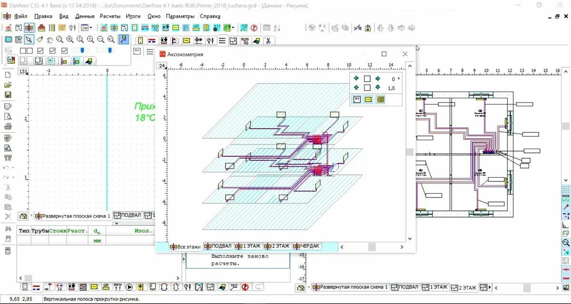
Task: Switch to Все этажи tab in Аксонометрия
Action: click(x=186, y=247)
